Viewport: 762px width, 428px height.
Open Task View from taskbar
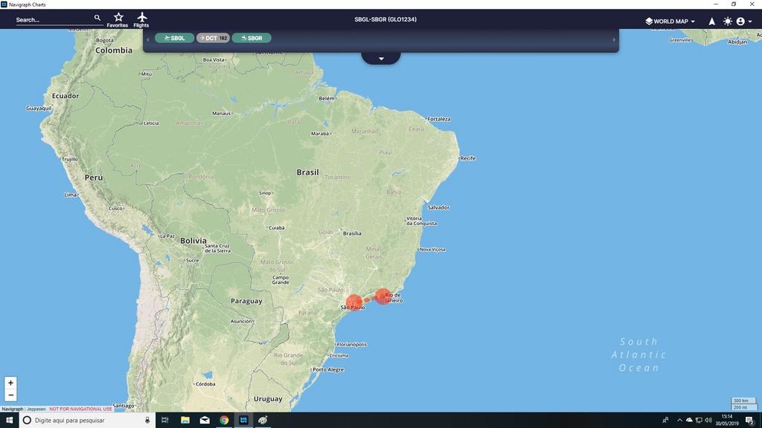[x=164, y=421]
